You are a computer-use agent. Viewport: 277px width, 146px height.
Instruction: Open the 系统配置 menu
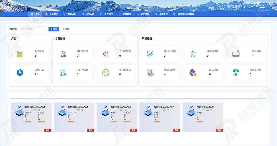tap(88, 14)
